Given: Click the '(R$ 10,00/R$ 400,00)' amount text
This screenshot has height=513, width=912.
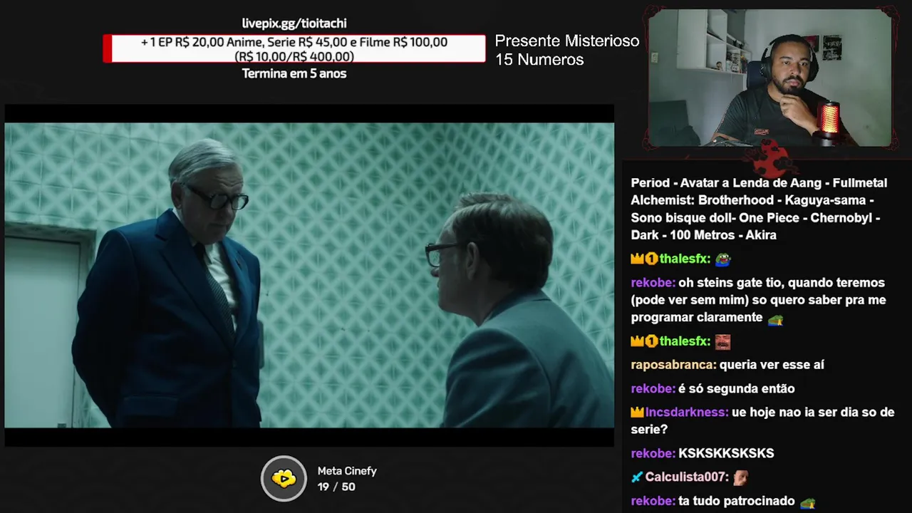Looking at the screenshot, I should click(294, 57).
